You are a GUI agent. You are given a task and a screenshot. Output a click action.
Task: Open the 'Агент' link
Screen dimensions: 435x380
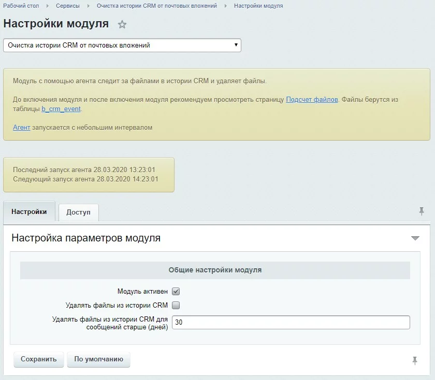pyautogui.click(x=21, y=127)
